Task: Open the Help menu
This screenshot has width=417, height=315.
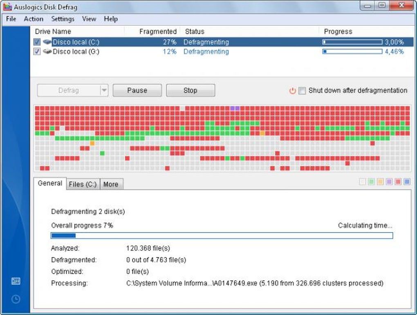Action: click(111, 19)
